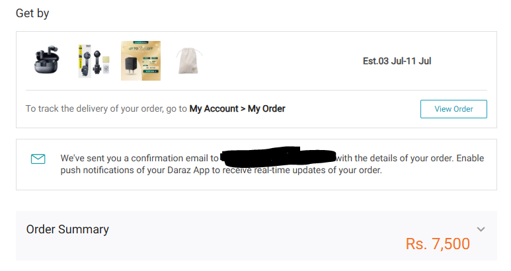The height and width of the screenshot is (271, 511).
Task: Click the bold My Order text
Action: (266, 108)
